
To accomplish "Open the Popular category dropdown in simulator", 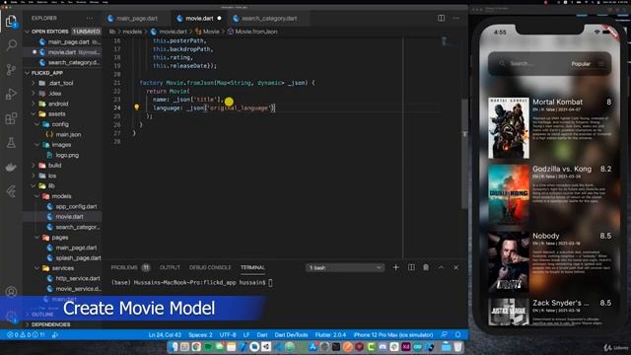I will pos(588,63).
